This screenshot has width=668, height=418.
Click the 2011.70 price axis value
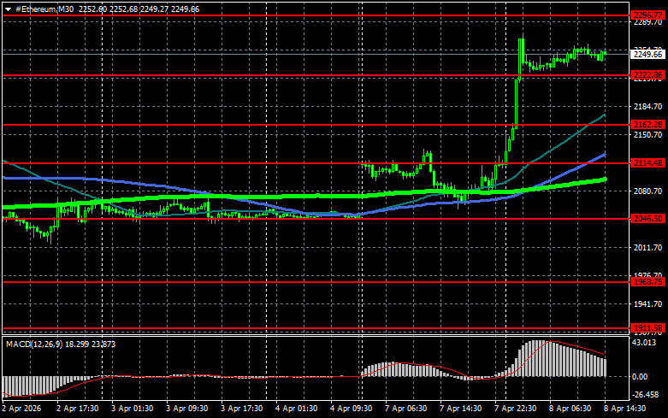(647, 248)
